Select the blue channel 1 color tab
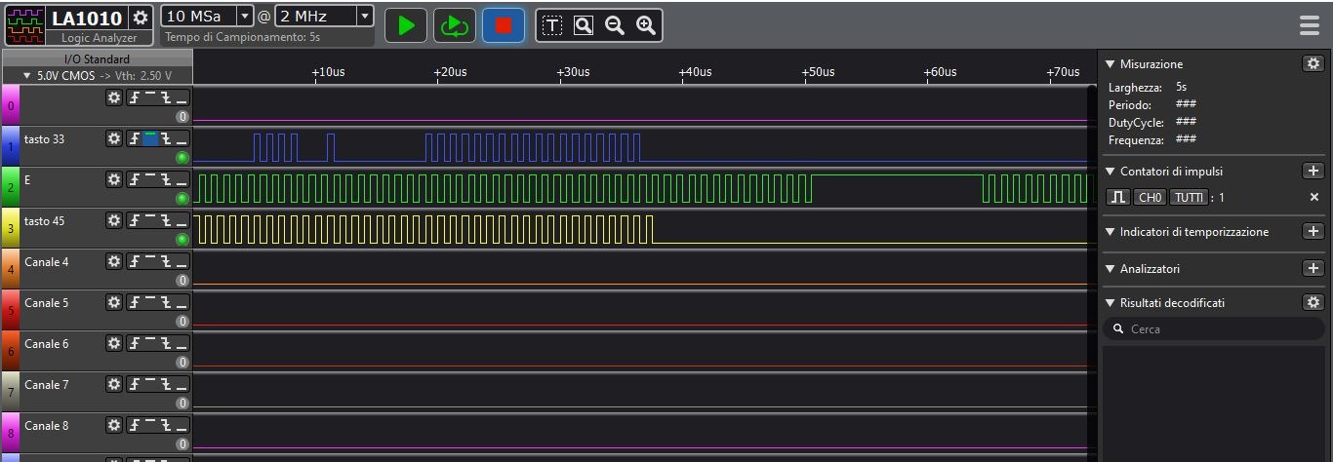This screenshot has width=1333, height=462. [x=10, y=145]
